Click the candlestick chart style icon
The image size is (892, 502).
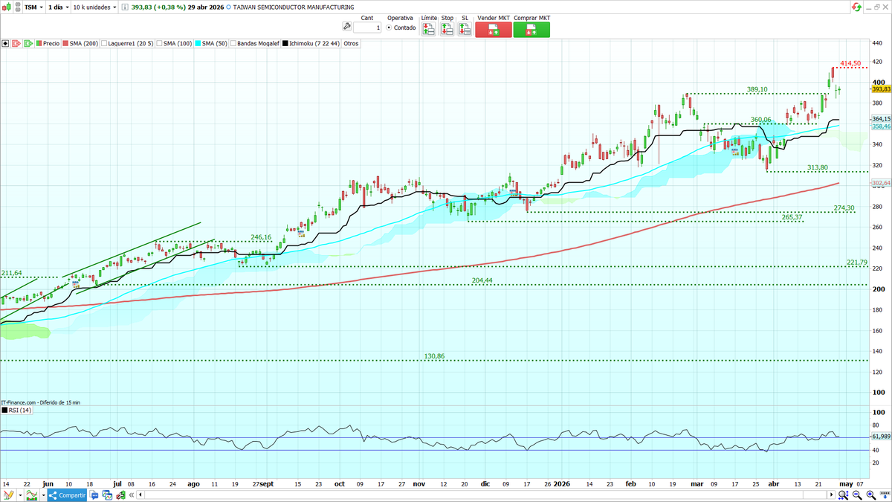7,7
